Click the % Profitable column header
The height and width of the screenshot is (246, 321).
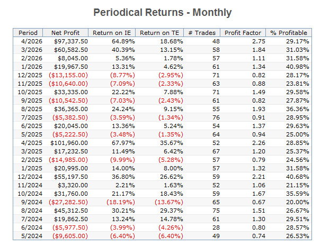click(289, 32)
